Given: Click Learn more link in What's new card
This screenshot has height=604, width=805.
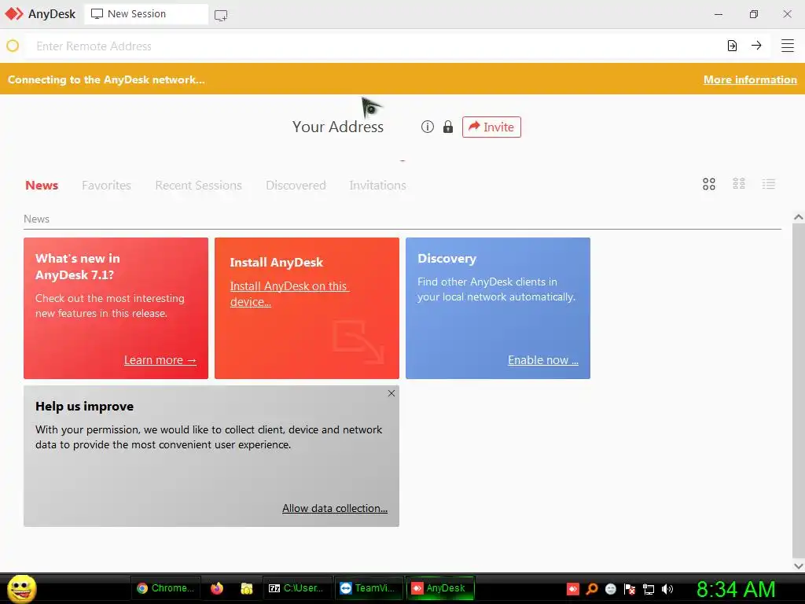Looking at the screenshot, I should pyautogui.click(x=160, y=360).
